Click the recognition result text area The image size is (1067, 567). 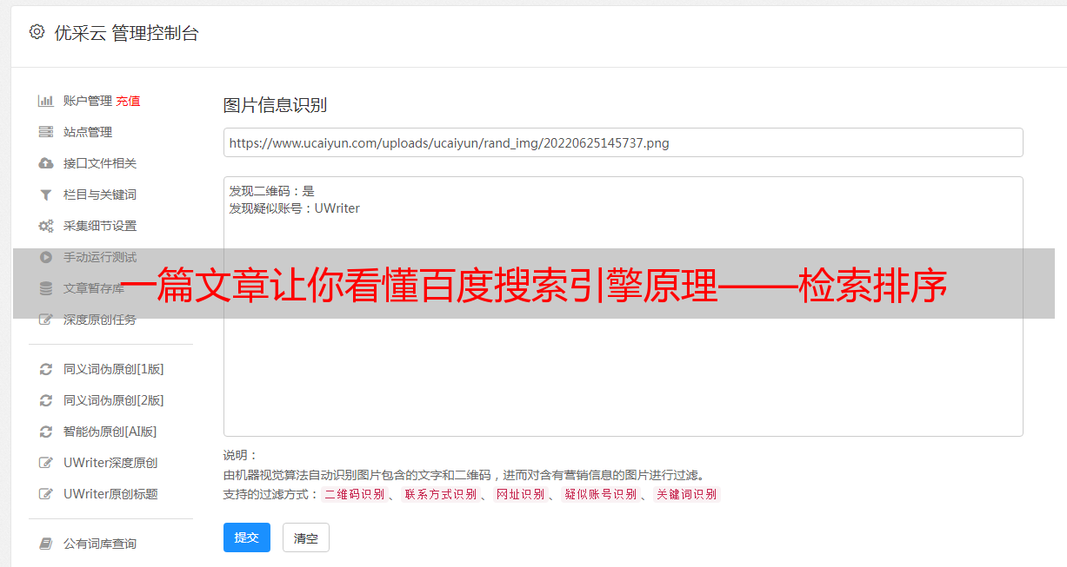(623, 307)
